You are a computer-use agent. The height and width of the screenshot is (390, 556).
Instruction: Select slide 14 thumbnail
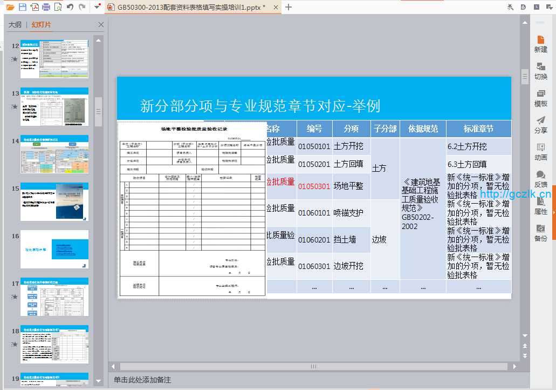[x=54, y=154]
